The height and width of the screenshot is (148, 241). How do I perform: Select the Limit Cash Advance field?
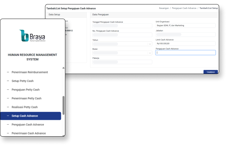185,44
